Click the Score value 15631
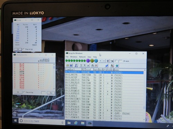Image resolution: width=173 pixels, height=129 pixels. click(34, 45)
